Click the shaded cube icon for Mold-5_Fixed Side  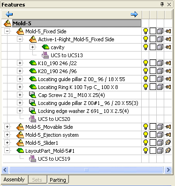click(x=160, y=31)
